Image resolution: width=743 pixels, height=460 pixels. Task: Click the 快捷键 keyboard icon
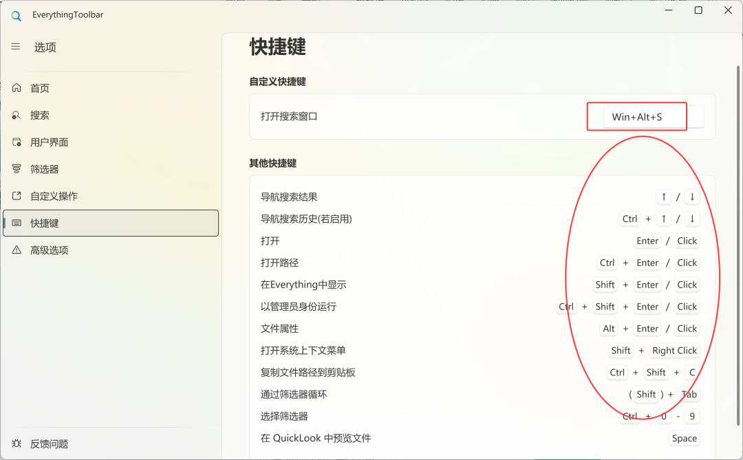(17, 223)
